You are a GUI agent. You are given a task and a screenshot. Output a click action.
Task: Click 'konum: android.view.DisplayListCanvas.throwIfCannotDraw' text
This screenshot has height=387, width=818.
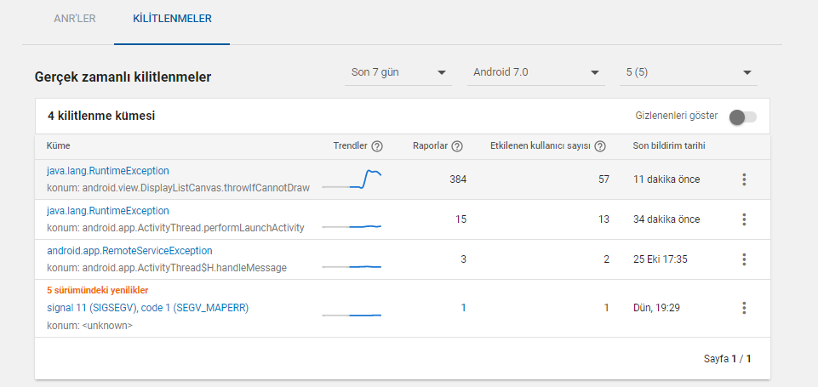(x=179, y=188)
